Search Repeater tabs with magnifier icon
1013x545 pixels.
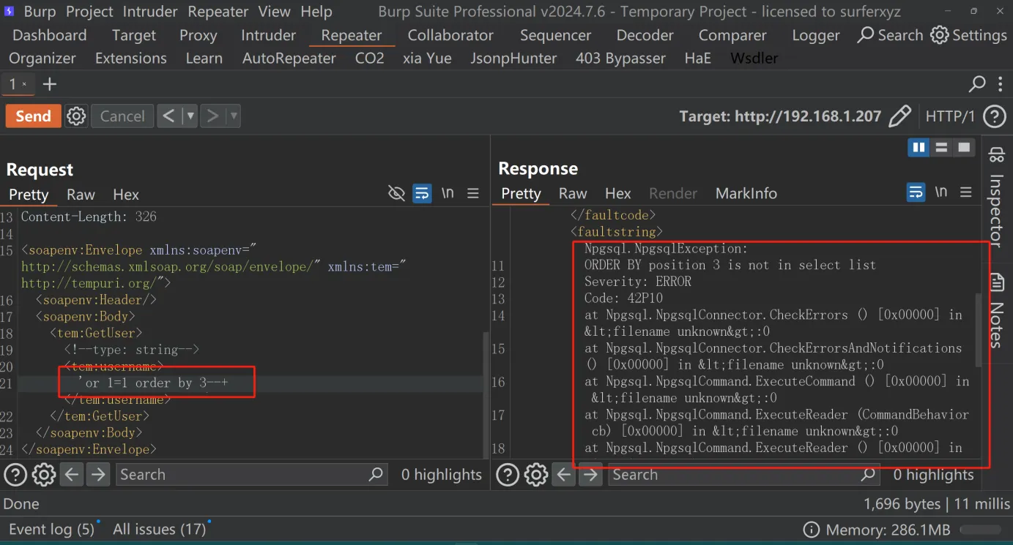coord(977,85)
